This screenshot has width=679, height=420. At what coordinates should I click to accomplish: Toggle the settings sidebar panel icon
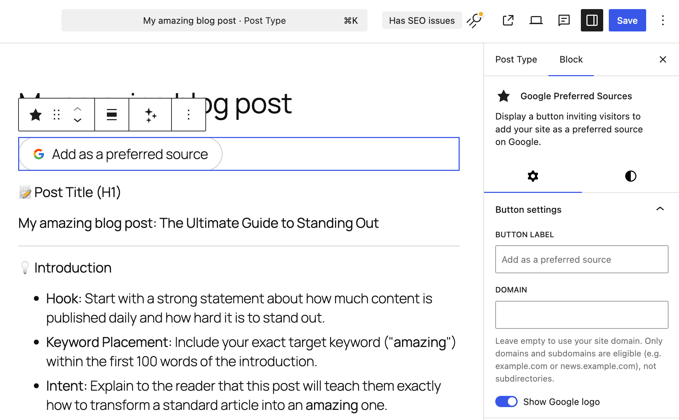pyautogui.click(x=592, y=20)
